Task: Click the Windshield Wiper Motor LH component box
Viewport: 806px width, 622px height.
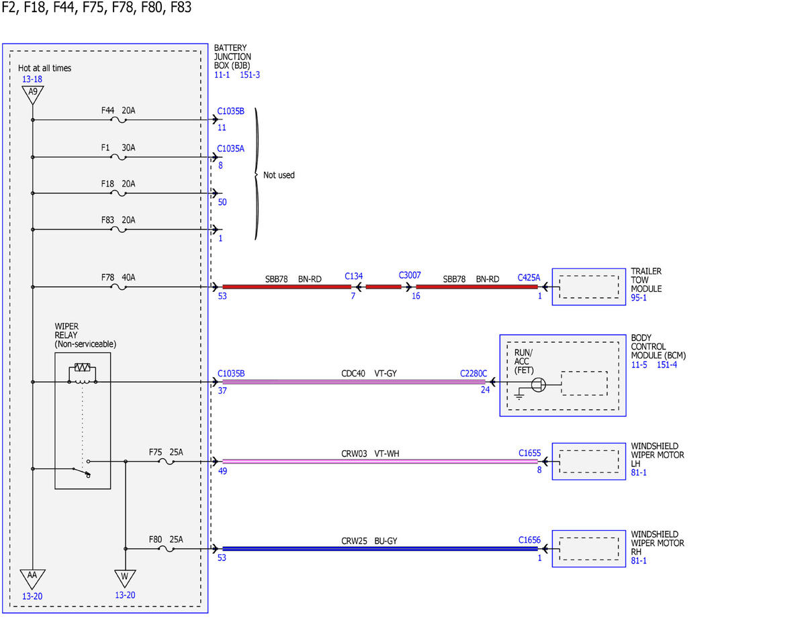Action: (x=588, y=462)
